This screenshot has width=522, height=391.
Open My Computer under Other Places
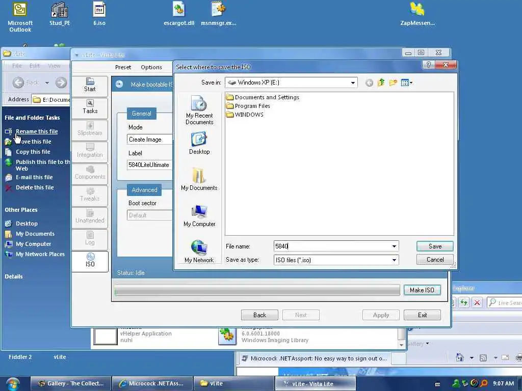pyautogui.click(x=33, y=244)
